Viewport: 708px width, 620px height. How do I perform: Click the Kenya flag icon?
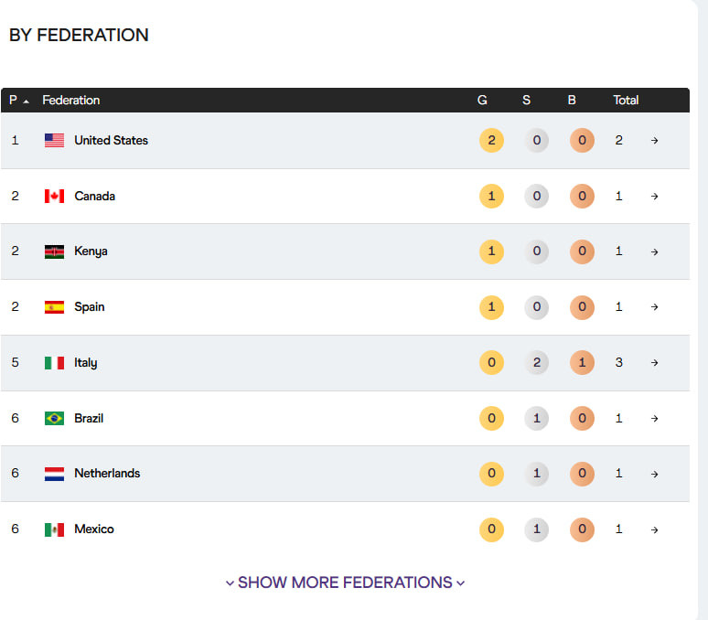click(54, 251)
